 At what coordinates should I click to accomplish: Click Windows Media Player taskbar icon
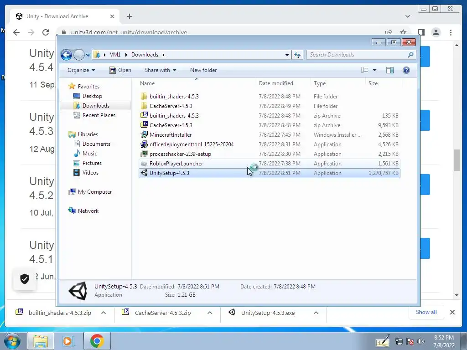[68, 341]
